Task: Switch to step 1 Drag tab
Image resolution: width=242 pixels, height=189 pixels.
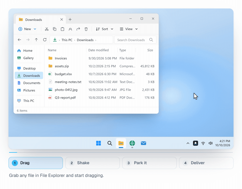Action: click(36, 163)
